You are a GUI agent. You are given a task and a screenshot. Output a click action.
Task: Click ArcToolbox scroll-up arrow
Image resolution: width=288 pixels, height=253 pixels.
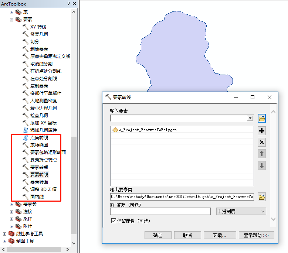pos(74,12)
